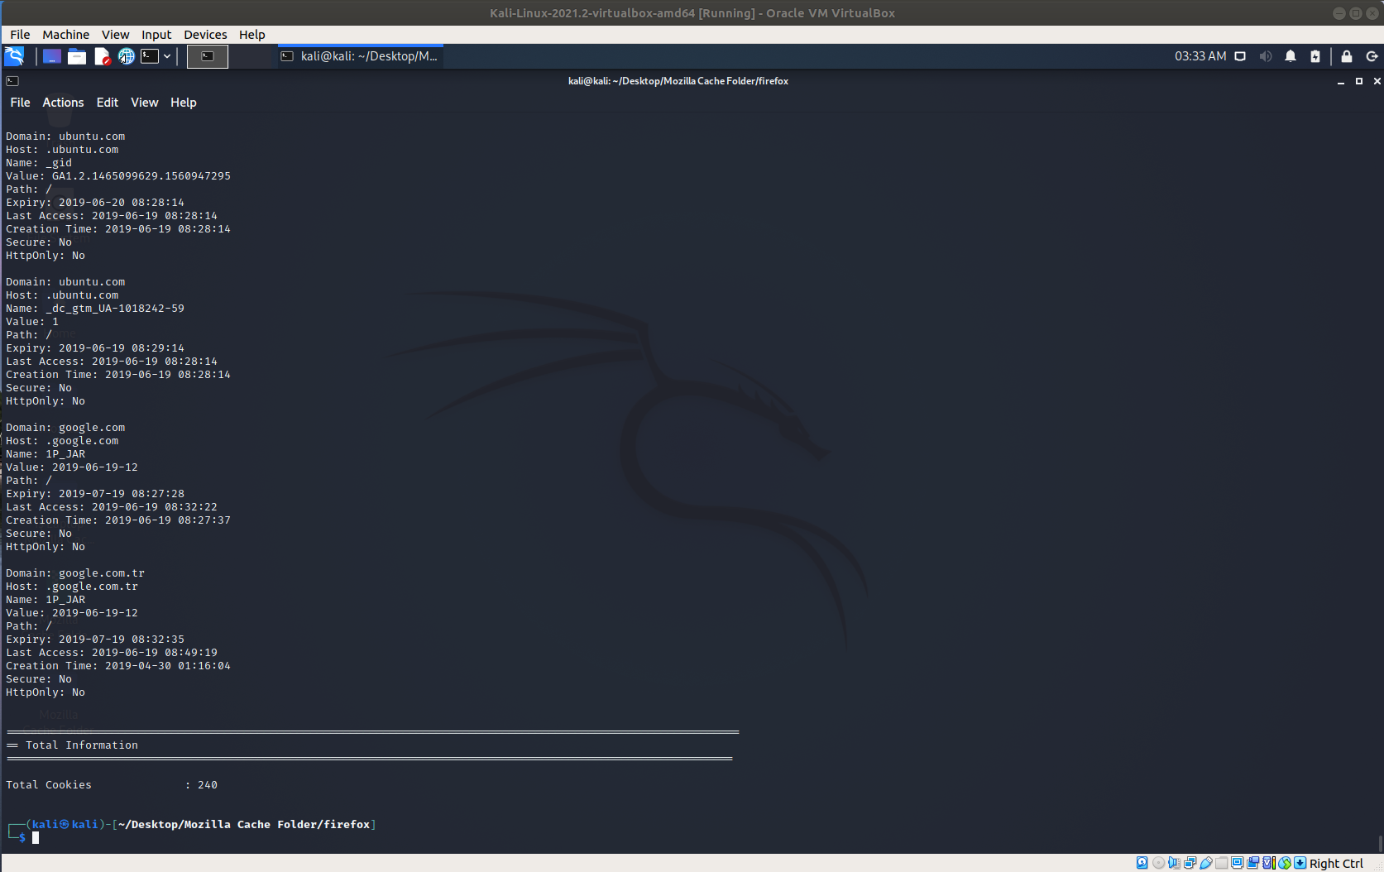This screenshot has width=1384, height=872.
Task: Click 'Expiry: 2019-06-19 08:29:14' line
Action: [95, 348]
